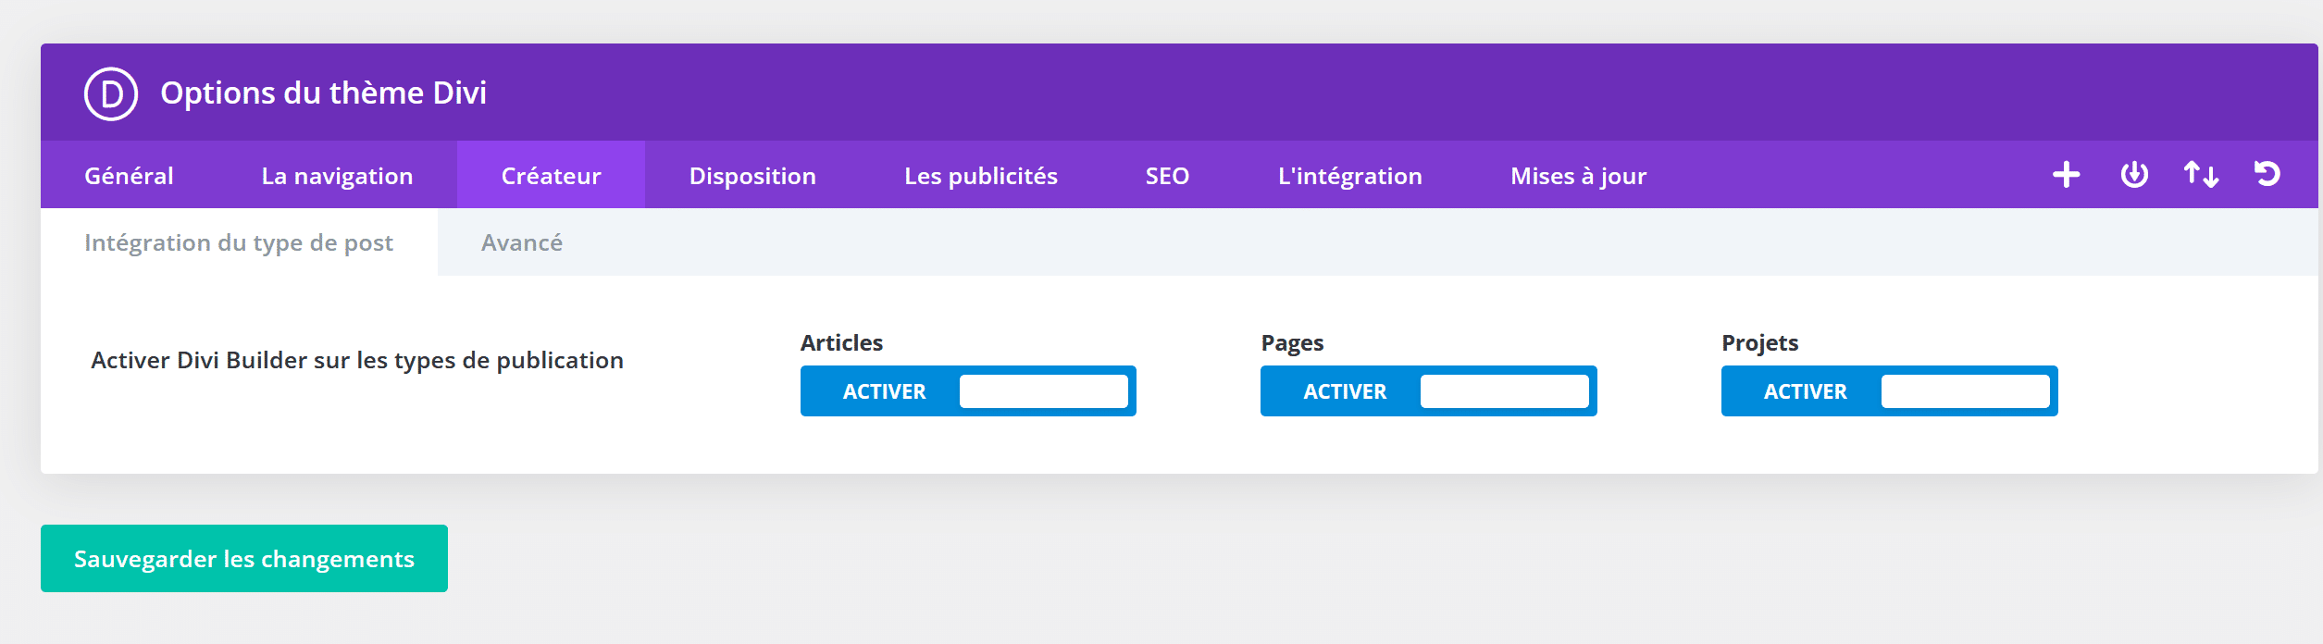2323x644 pixels.
Task: Toggle Divi Builder for Articles
Action: (x=968, y=391)
